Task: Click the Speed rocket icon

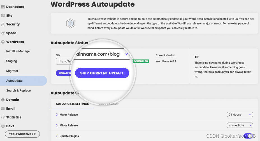Action: point(3,33)
